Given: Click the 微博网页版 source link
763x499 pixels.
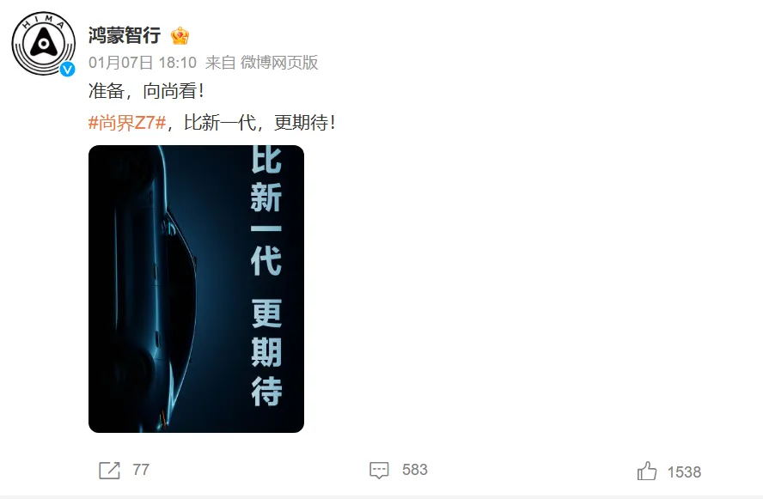Looking at the screenshot, I should [279, 62].
